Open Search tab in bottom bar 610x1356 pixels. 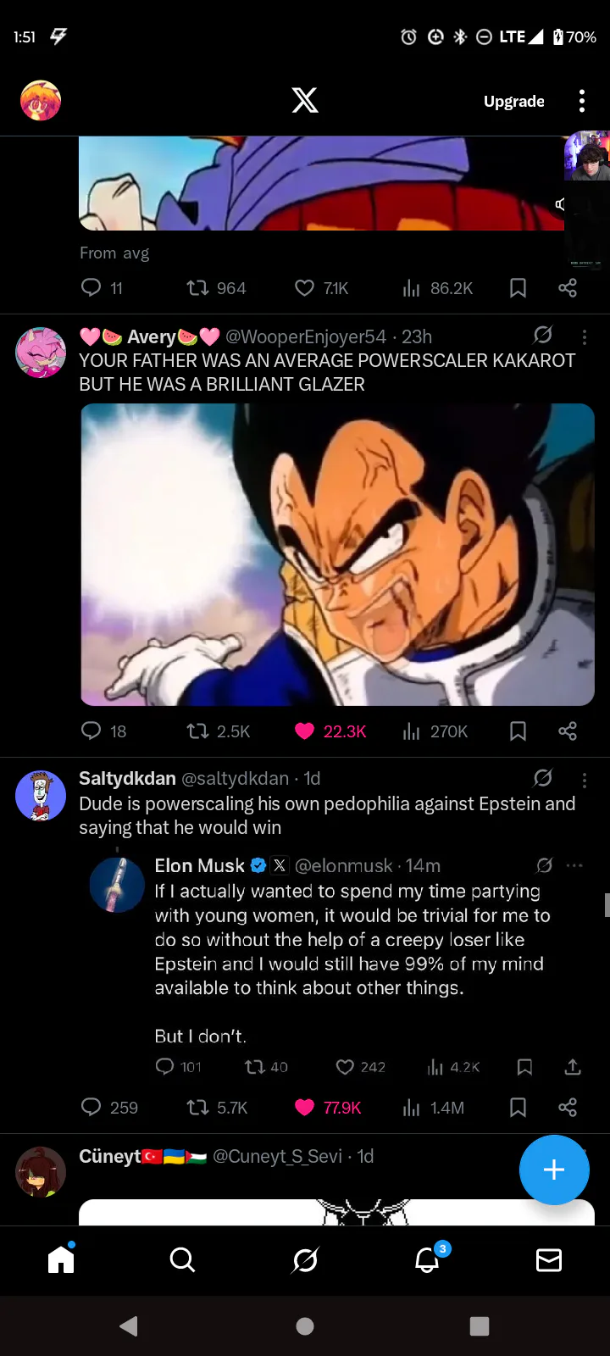(x=182, y=1260)
